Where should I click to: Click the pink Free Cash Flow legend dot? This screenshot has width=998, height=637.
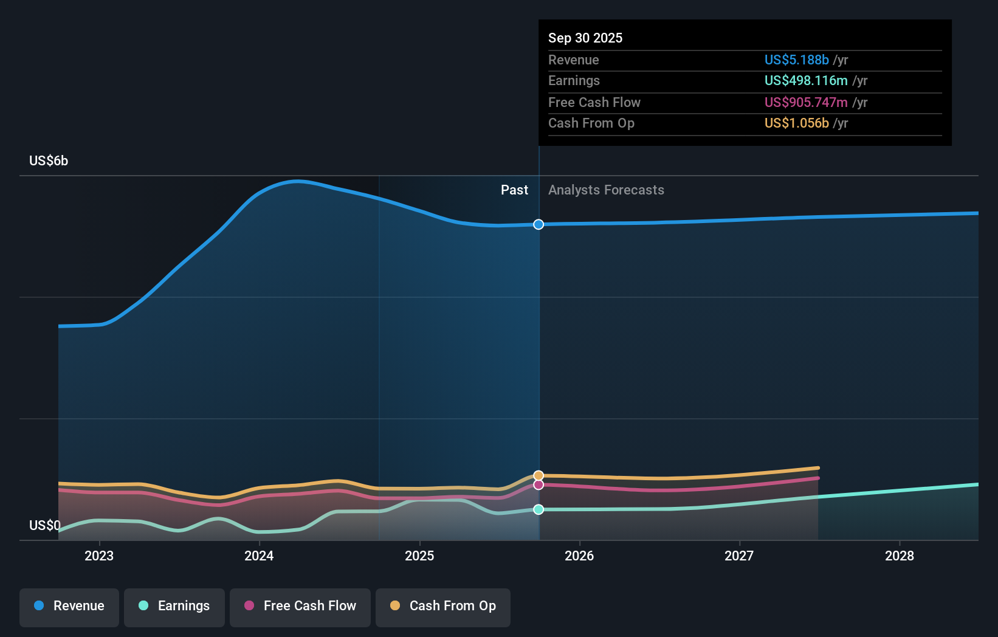pos(250,606)
